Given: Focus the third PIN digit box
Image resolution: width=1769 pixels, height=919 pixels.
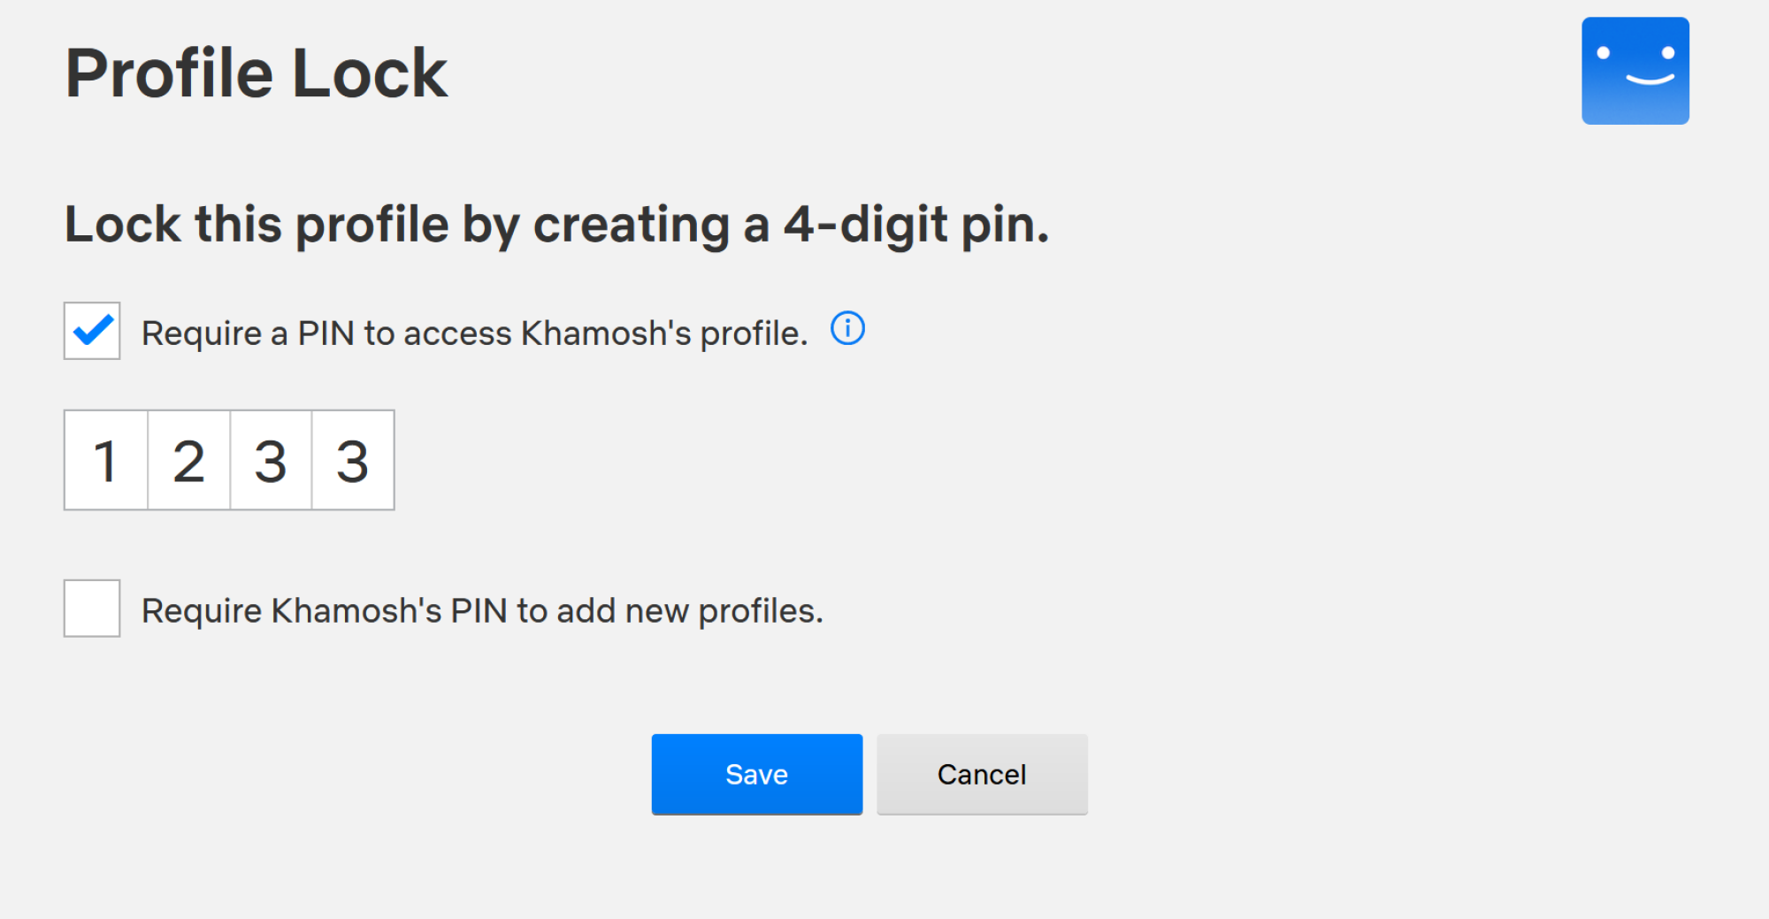Looking at the screenshot, I should 271,460.
